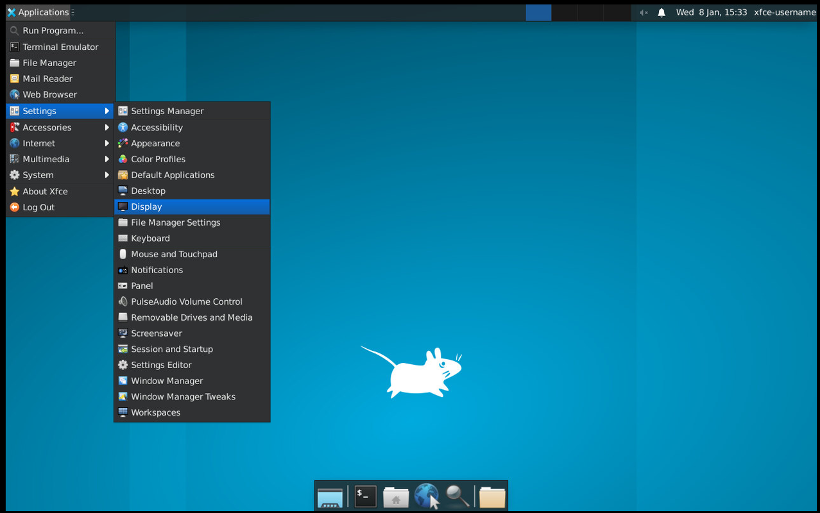The height and width of the screenshot is (513, 820).
Task: Click the Default Applications icon
Action: point(123,175)
